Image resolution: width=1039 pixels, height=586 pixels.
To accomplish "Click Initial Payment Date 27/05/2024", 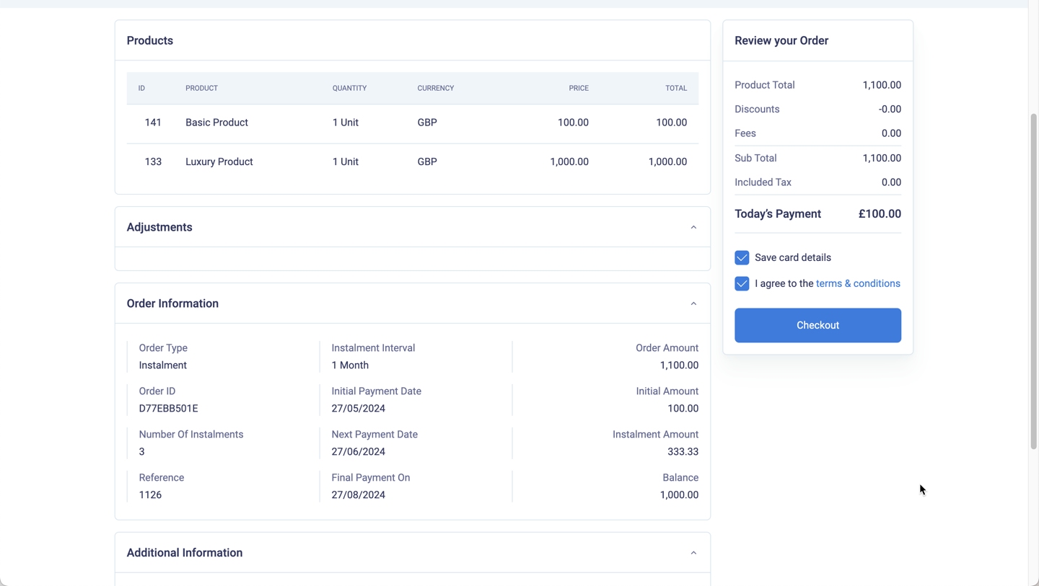I will tap(359, 408).
